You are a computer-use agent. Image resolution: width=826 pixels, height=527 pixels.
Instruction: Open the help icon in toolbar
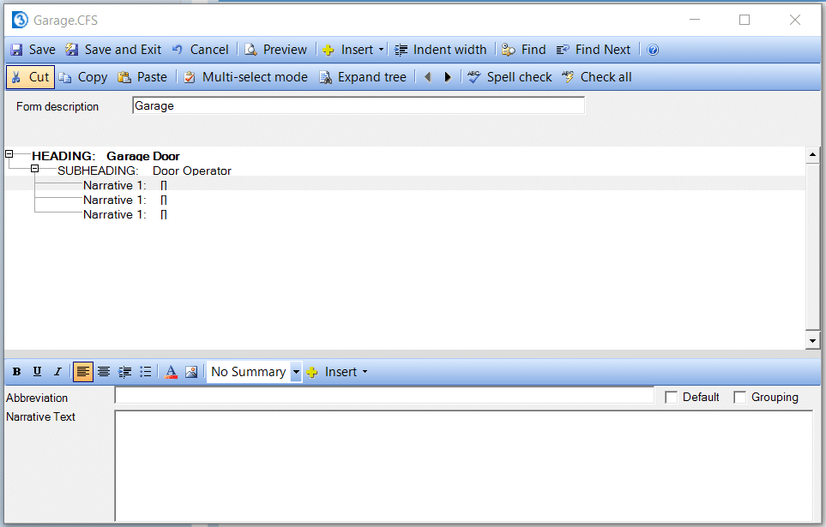tap(653, 50)
